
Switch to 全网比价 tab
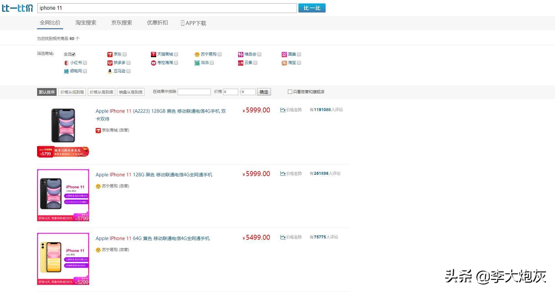pyautogui.click(x=50, y=23)
